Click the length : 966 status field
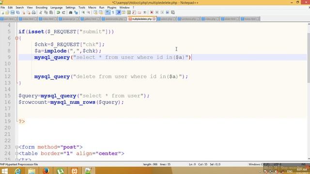Image resolution: width=310 pixels, height=174 pixels. click(x=150, y=164)
